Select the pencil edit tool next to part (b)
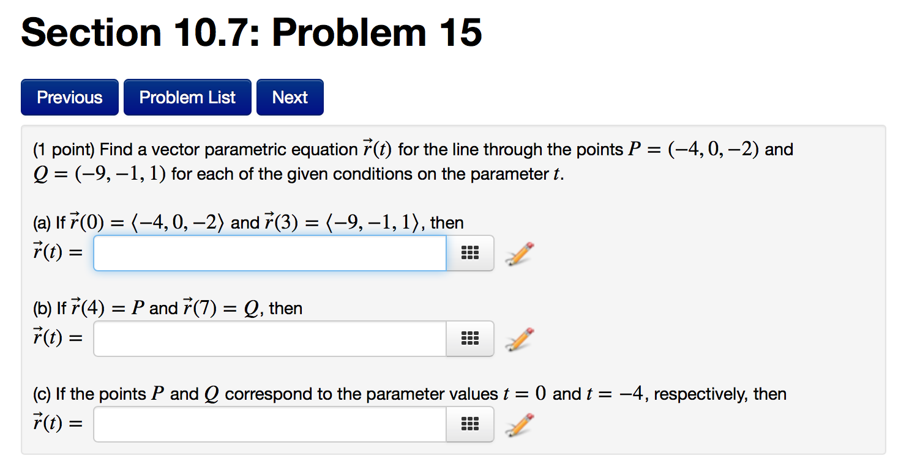This screenshot has height=467, width=901. [518, 339]
